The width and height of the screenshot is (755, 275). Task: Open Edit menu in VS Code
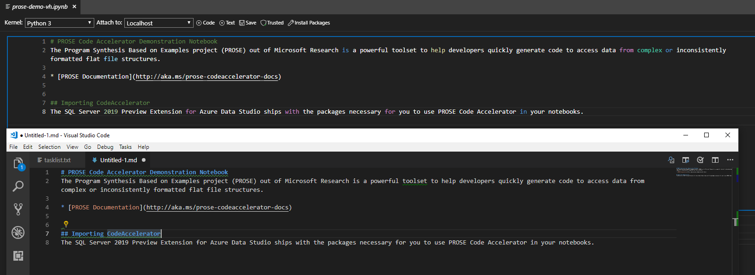coord(28,147)
